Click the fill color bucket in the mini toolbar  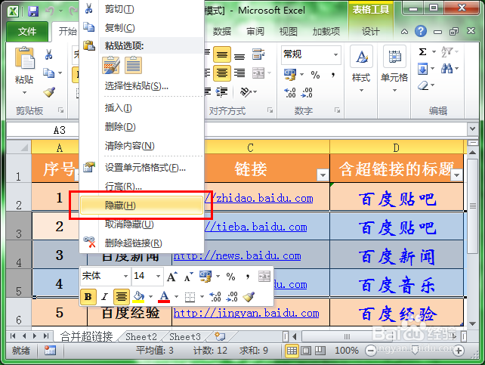pyautogui.click(x=138, y=297)
